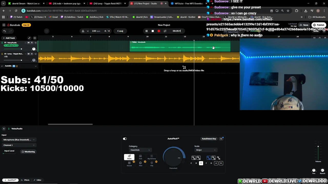Open the Essentials category dropdown
328x184 pixels.
tap(140, 150)
